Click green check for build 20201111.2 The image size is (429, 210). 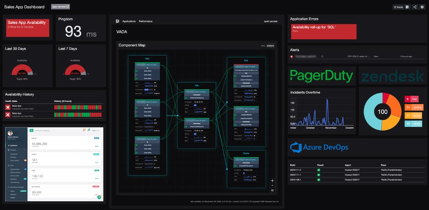(319, 170)
